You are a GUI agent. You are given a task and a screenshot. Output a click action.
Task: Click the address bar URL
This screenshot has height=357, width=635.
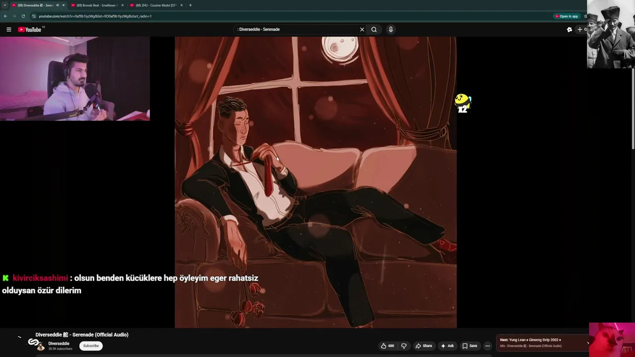95,16
